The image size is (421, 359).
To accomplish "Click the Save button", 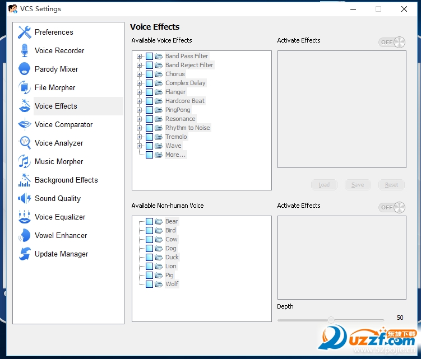I will click(x=358, y=185).
